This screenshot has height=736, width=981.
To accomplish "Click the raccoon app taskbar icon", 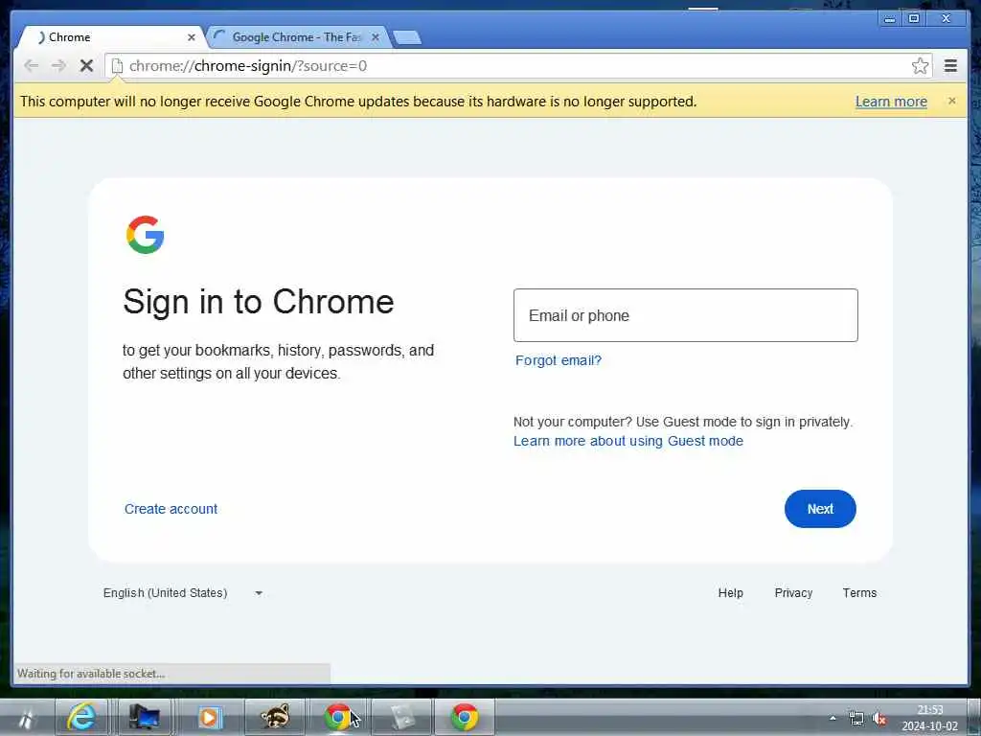I will click(274, 717).
